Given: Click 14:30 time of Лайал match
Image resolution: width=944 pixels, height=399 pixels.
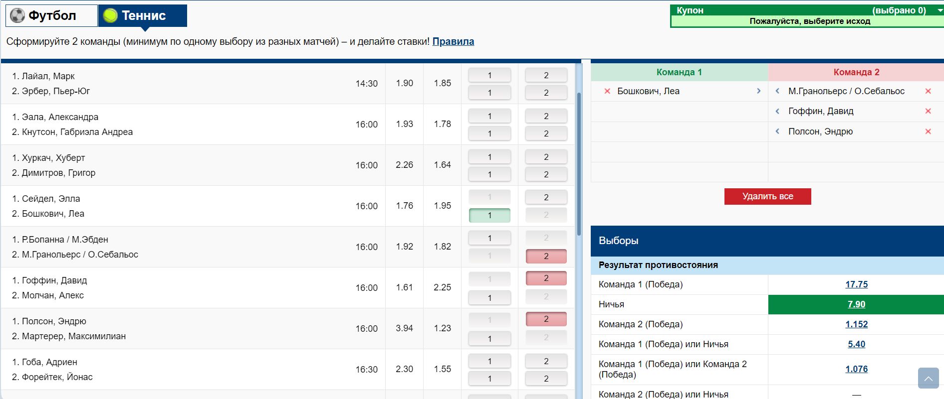Looking at the screenshot, I should coord(366,84).
